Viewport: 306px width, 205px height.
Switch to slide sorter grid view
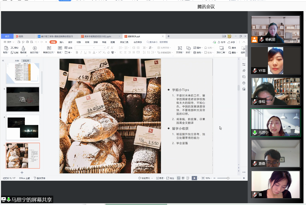tap(183, 178)
